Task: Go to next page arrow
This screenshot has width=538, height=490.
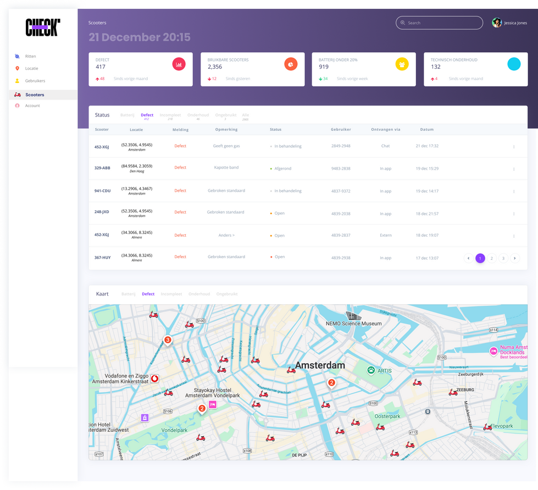Action: coord(515,258)
